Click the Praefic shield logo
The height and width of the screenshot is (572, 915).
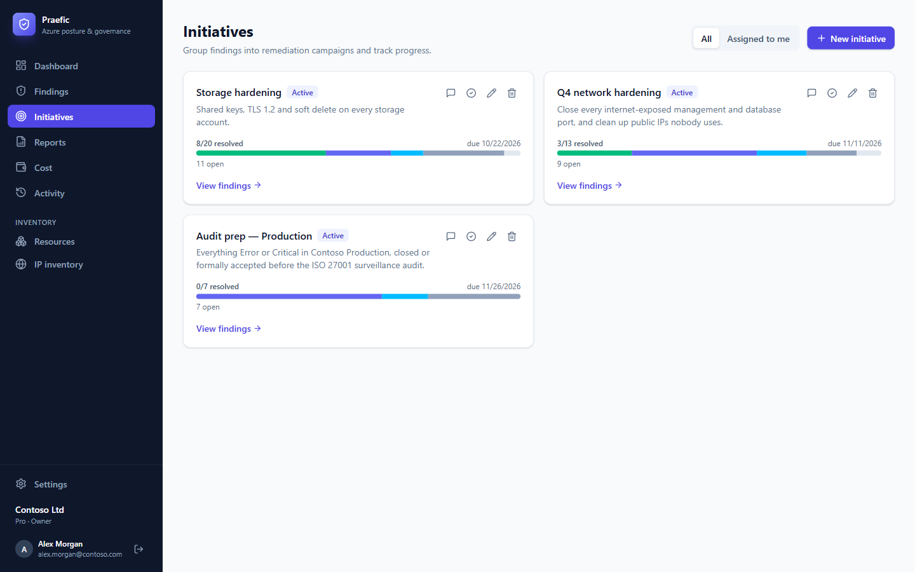(24, 25)
